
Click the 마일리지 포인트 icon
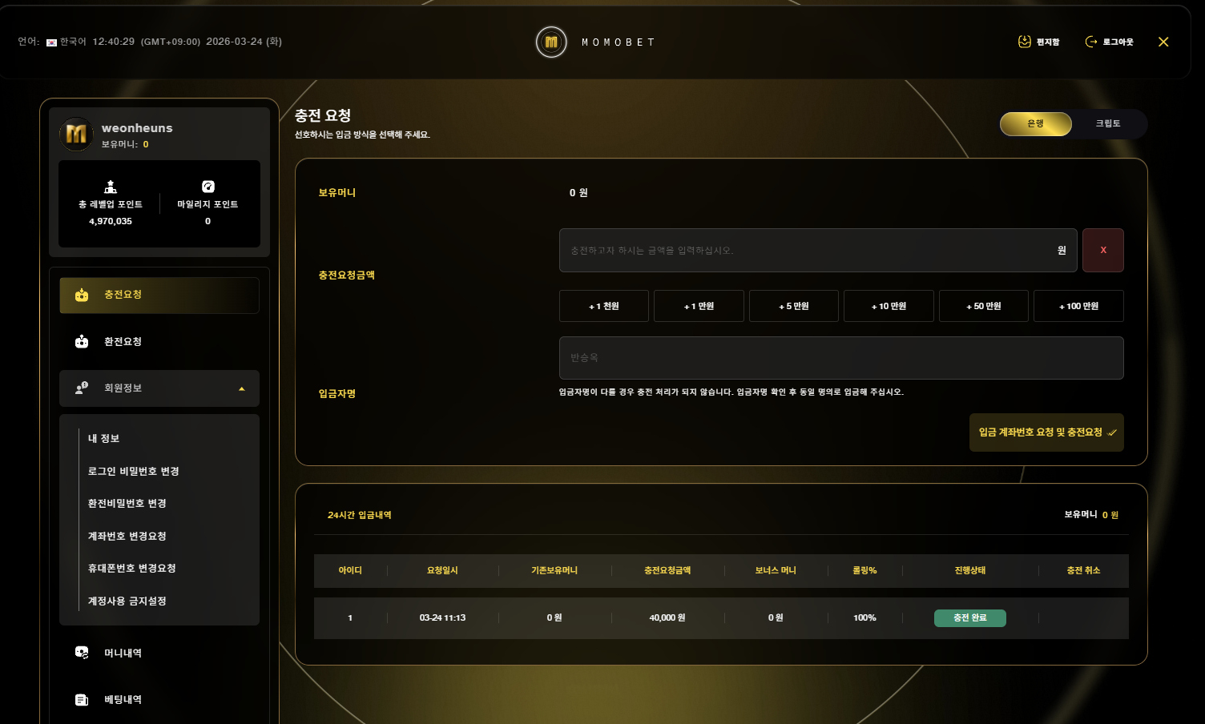pos(208,187)
